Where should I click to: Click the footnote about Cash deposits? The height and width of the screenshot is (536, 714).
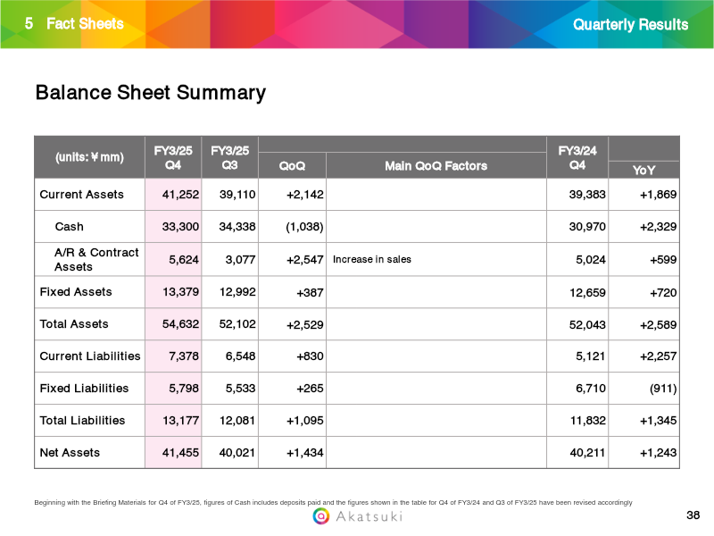click(333, 503)
